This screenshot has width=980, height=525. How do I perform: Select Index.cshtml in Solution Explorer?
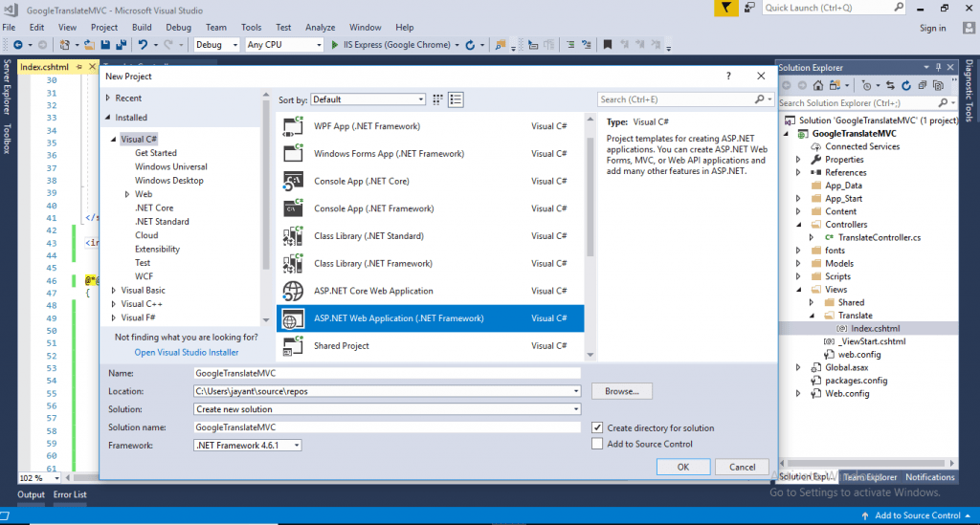pos(875,328)
